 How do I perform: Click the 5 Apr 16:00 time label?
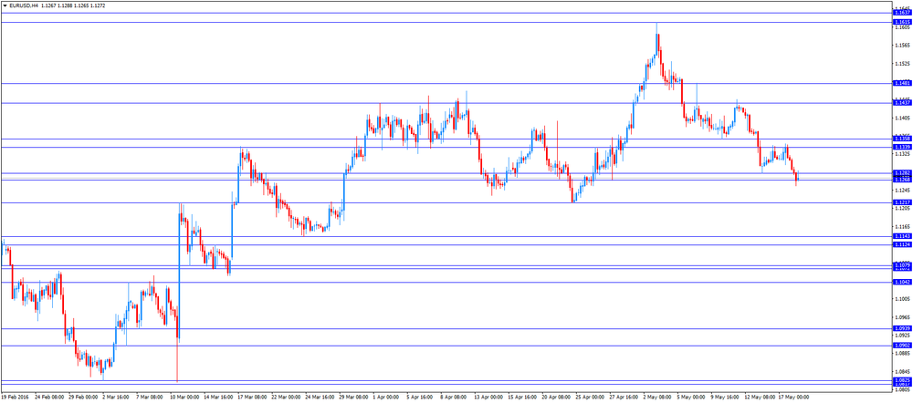419,398
